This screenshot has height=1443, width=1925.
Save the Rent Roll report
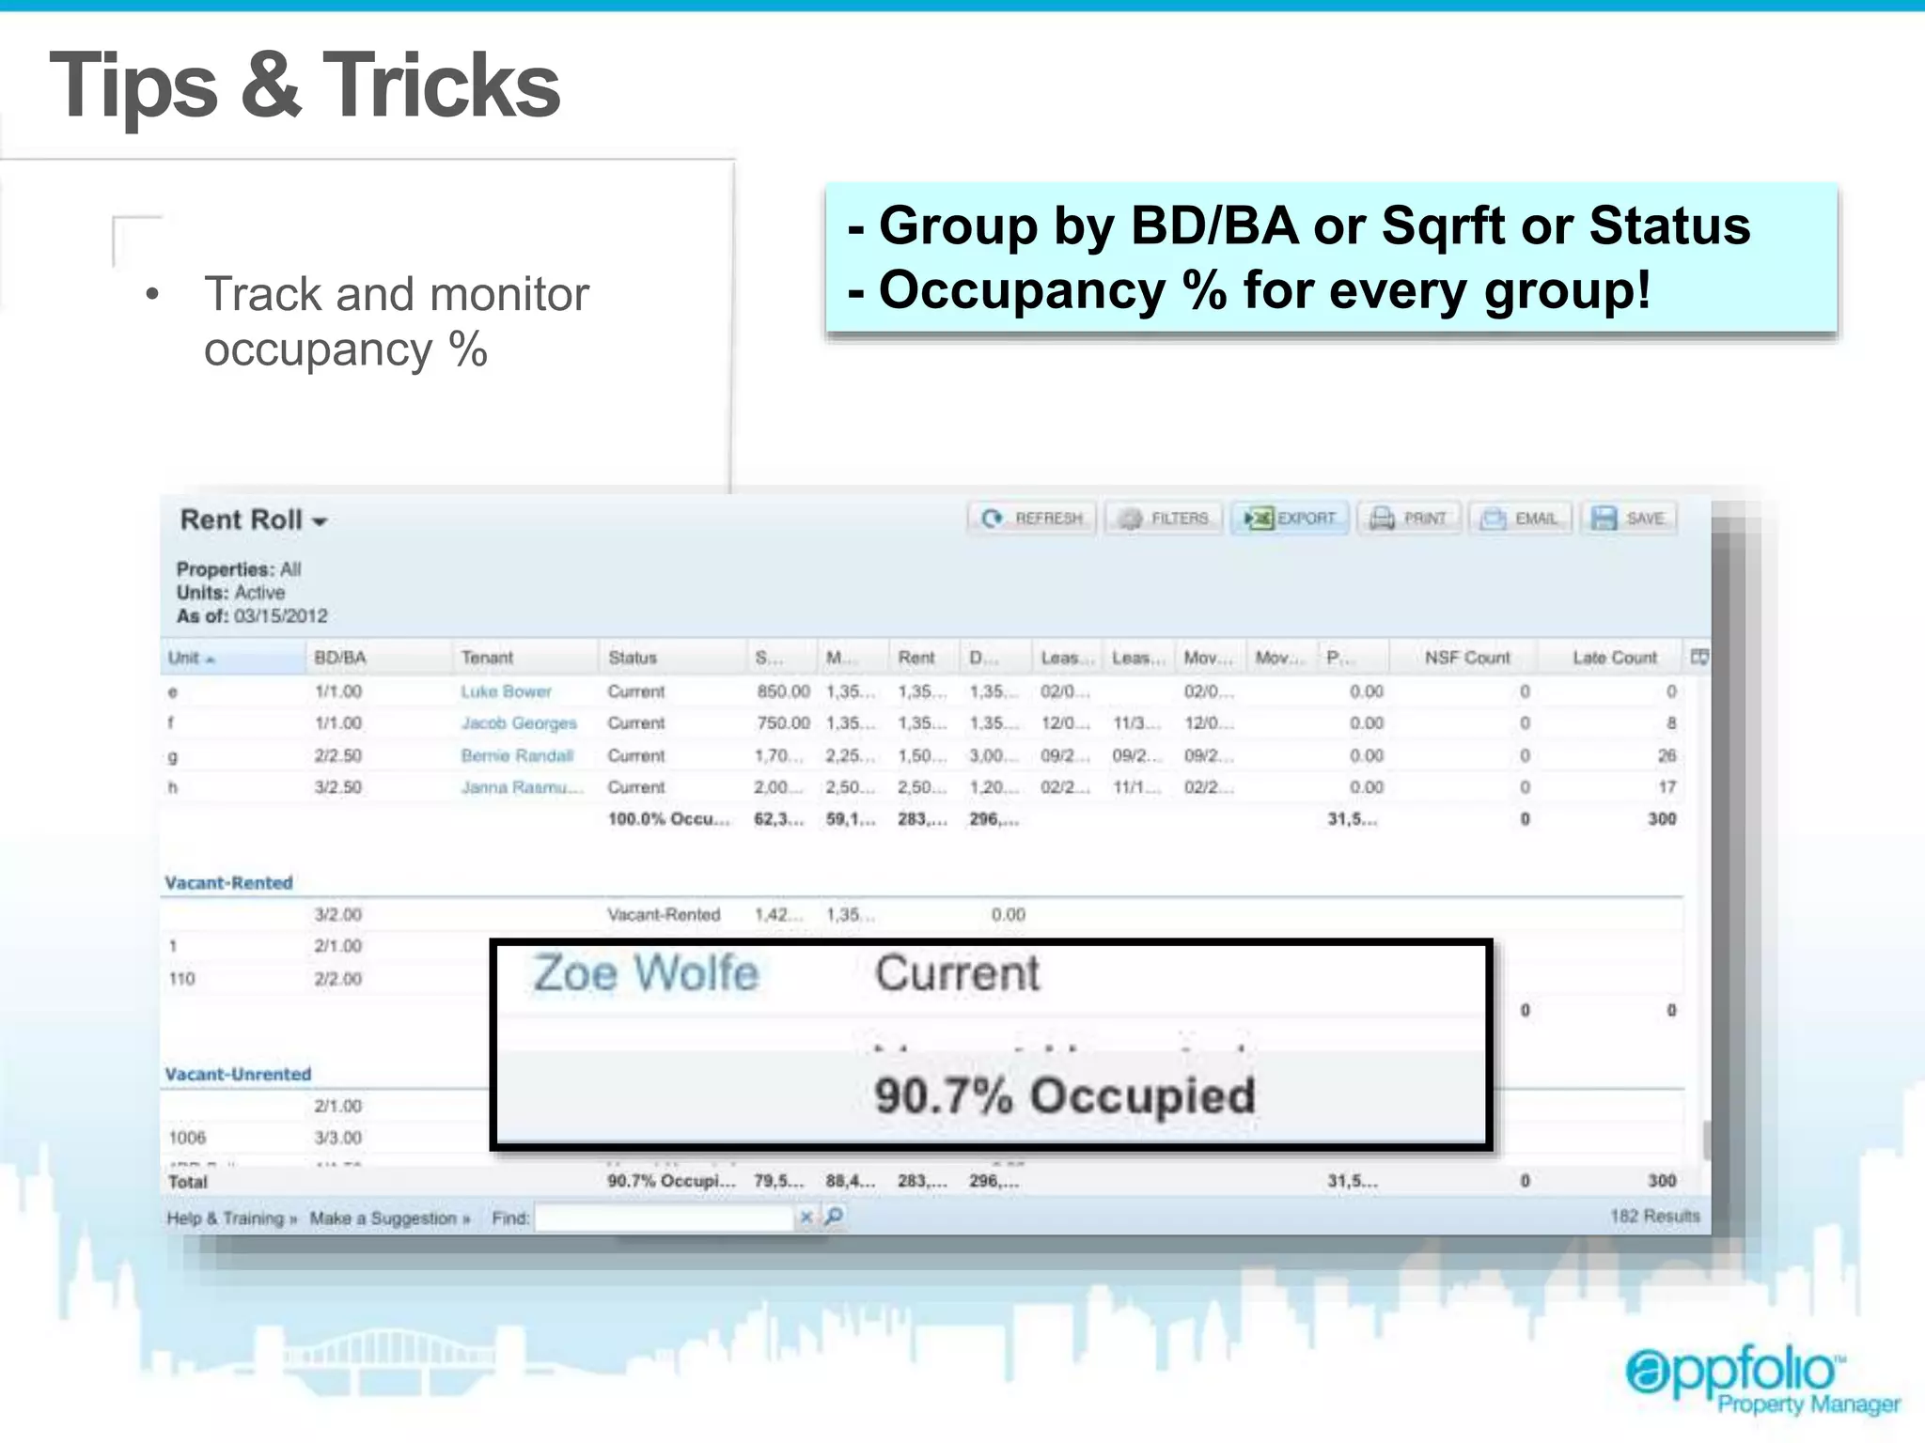tap(1628, 519)
